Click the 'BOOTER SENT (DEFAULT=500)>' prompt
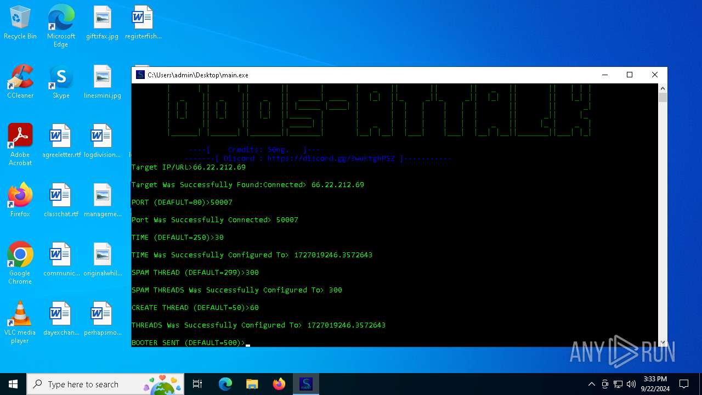 coord(189,343)
